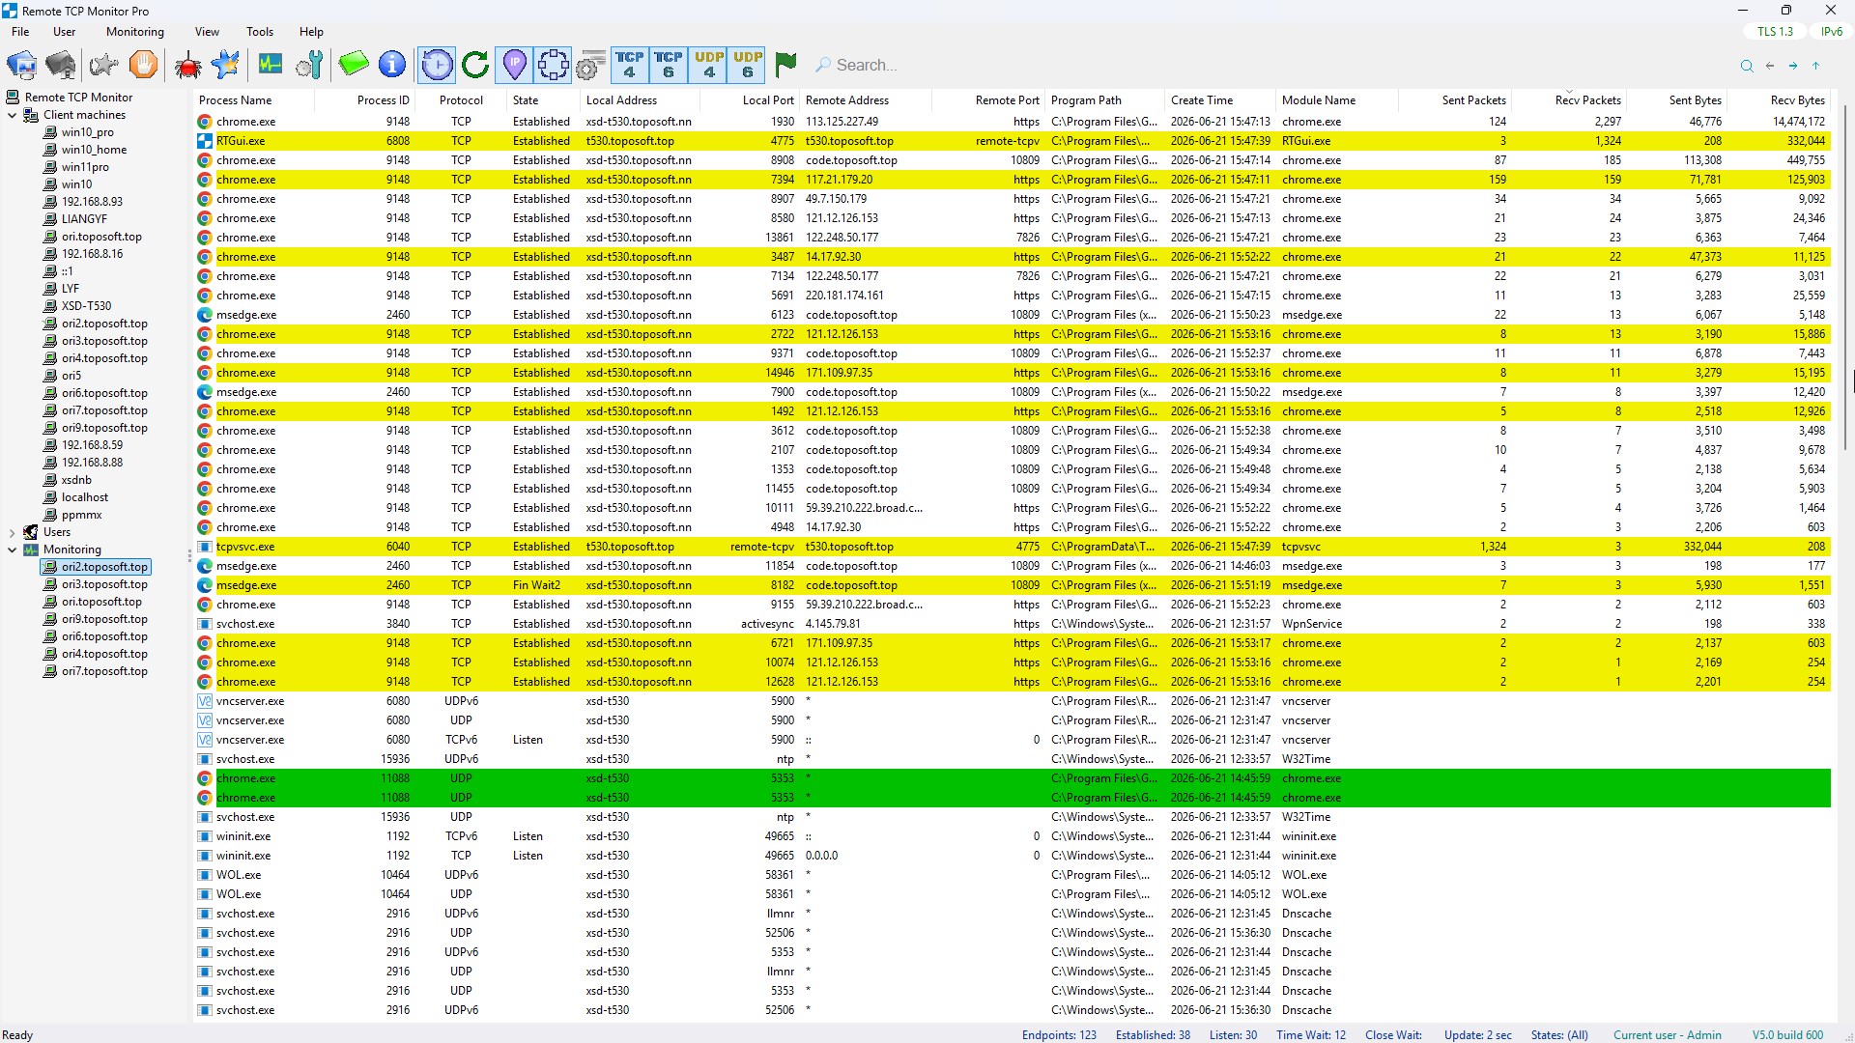
Task: Select the localhost tree item
Action: pyautogui.click(x=85, y=497)
